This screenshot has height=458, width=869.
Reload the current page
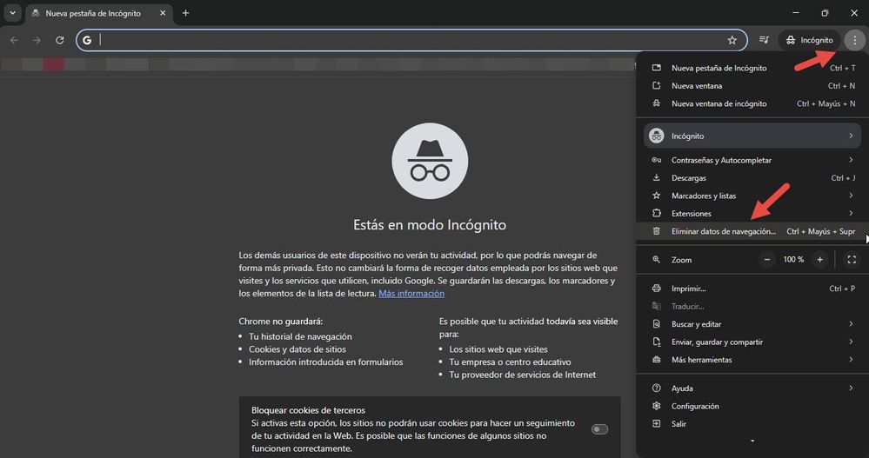pos(60,40)
